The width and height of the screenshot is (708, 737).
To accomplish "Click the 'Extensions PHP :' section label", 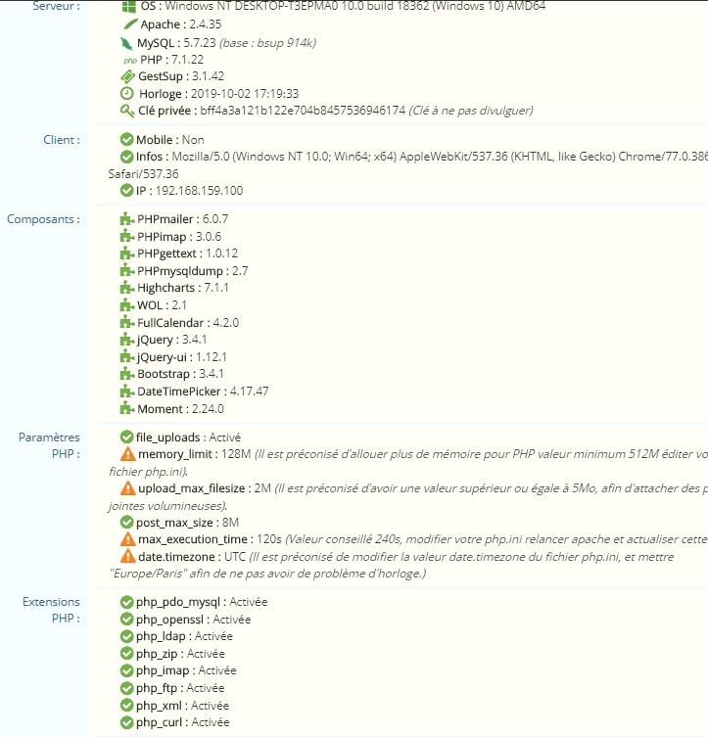I will (x=51, y=610).
